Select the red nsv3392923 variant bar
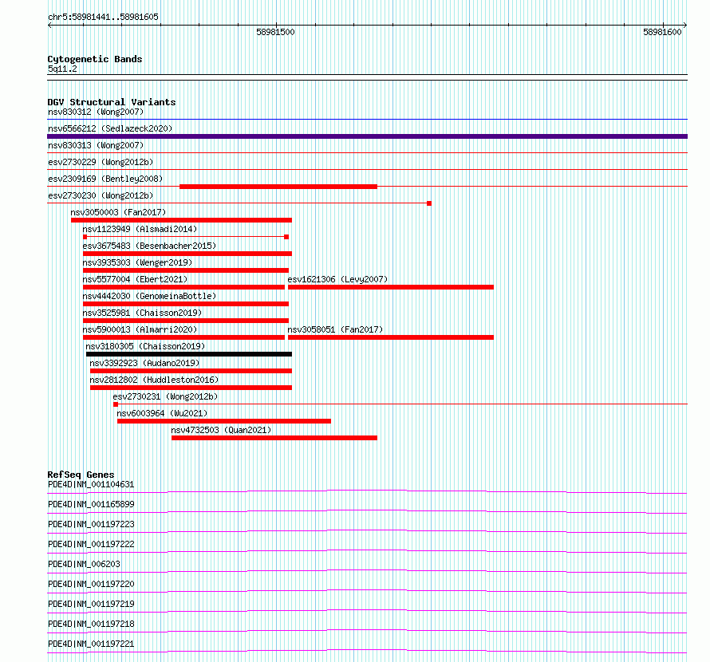This screenshot has width=710, height=662. coord(191,371)
